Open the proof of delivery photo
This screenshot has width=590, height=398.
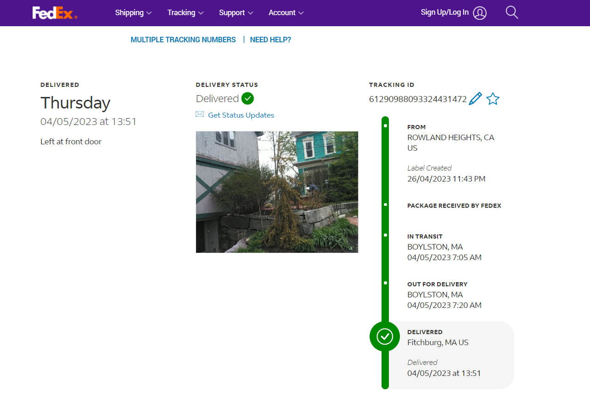[x=277, y=192]
